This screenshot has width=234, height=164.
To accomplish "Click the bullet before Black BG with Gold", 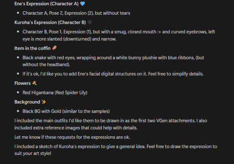I will 18,111.
